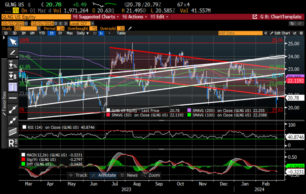Click the Track button
Viewport: 306px width, 194px height.
pos(78,175)
